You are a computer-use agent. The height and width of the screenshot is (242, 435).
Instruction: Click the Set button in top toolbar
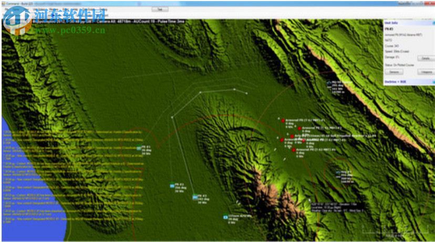tap(160, 9)
